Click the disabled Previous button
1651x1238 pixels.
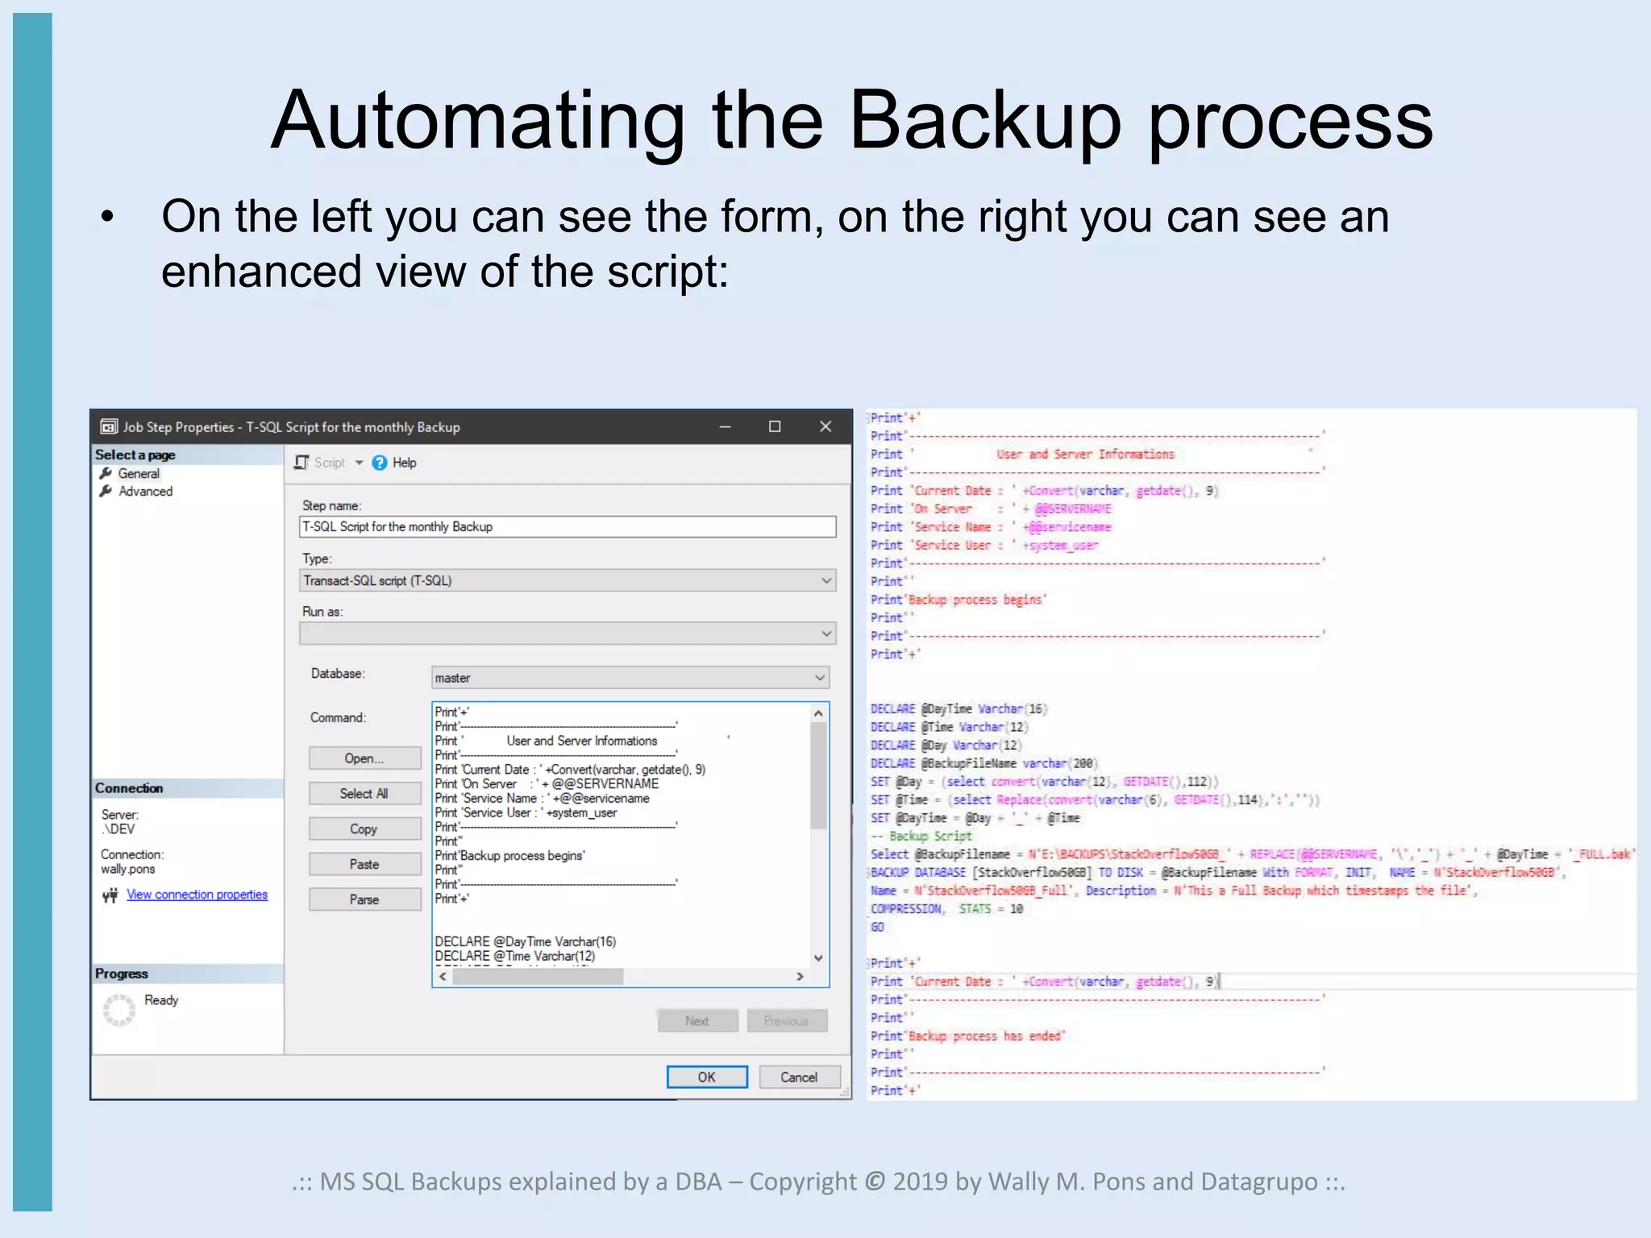click(787, 1021)
